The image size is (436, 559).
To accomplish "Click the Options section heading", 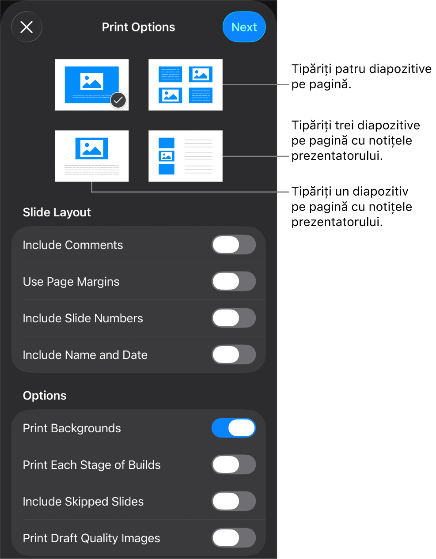I will coord(45,396).
